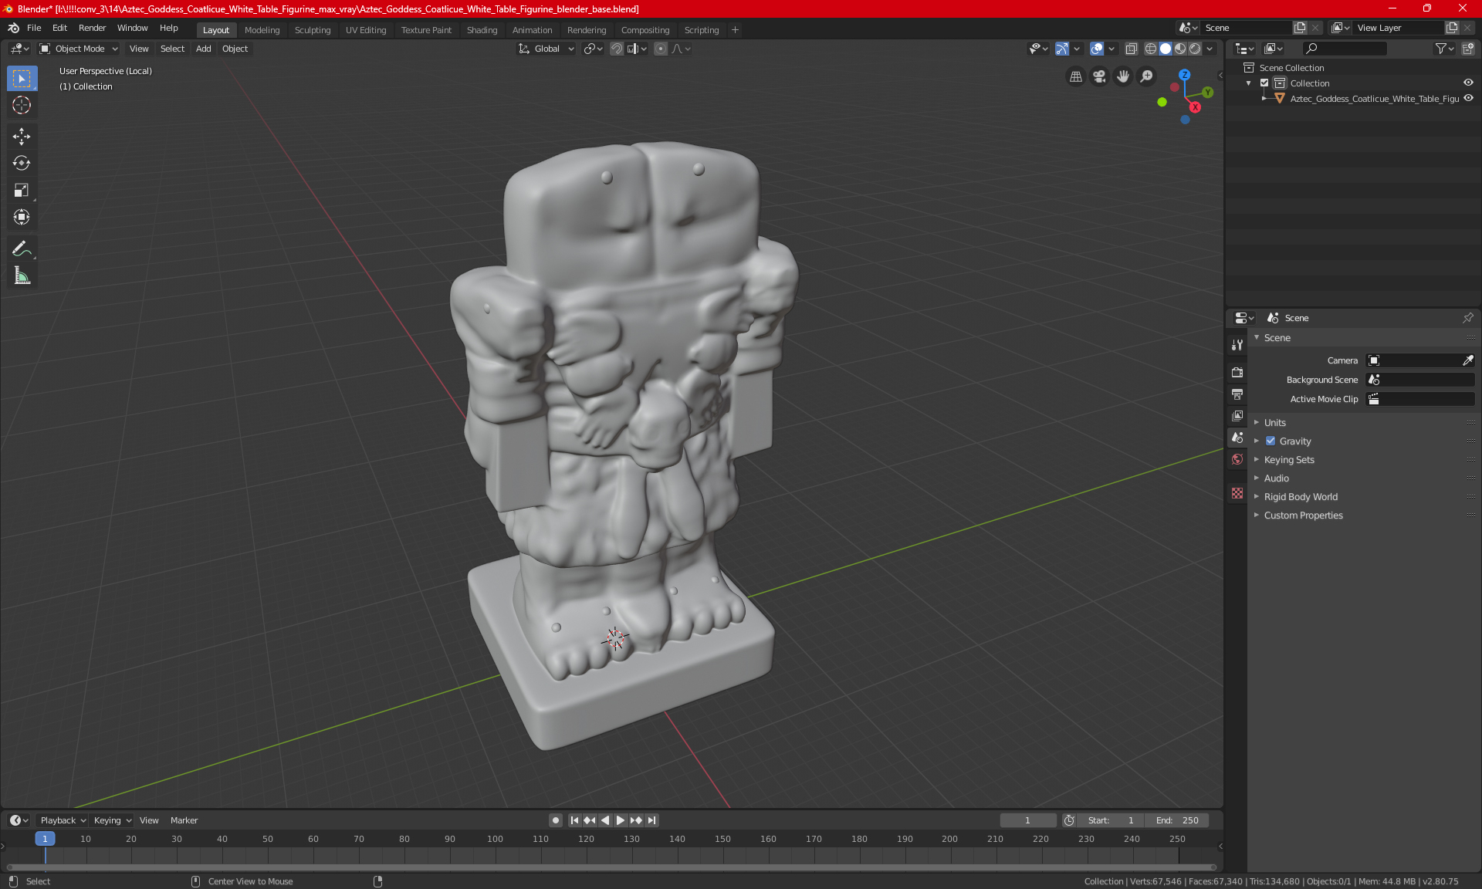Enable auto keying record button
Screen dimensions: 1482x889
pyautogui.click(x=555, y=820)
